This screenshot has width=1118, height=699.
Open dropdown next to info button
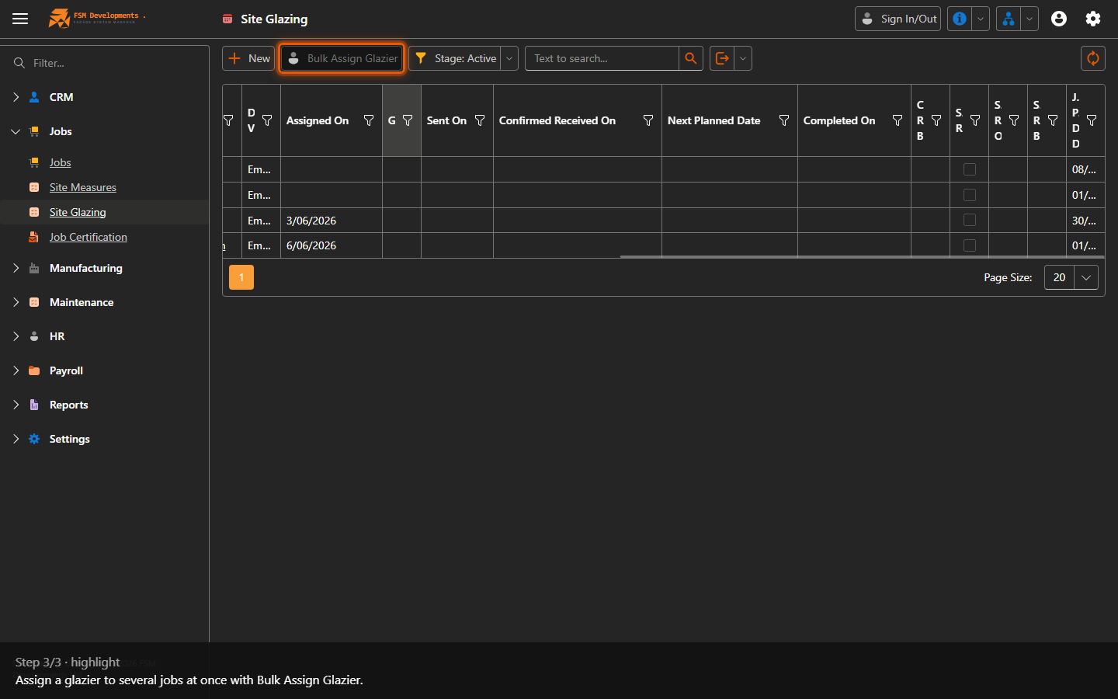981,19
